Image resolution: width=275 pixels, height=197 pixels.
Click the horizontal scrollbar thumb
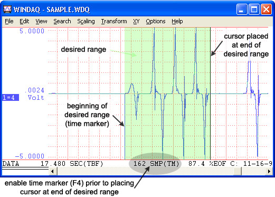[x=238, y=171]
